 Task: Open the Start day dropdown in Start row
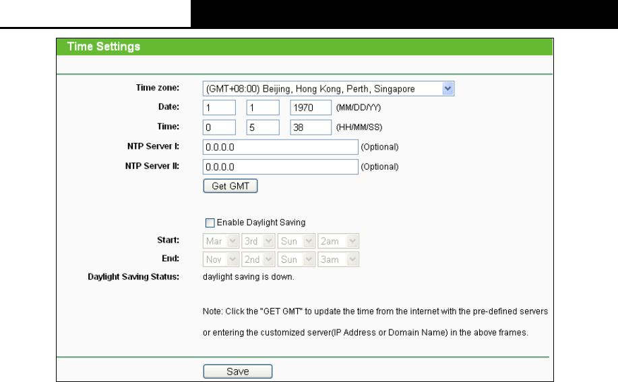click(x=297, y=241)
